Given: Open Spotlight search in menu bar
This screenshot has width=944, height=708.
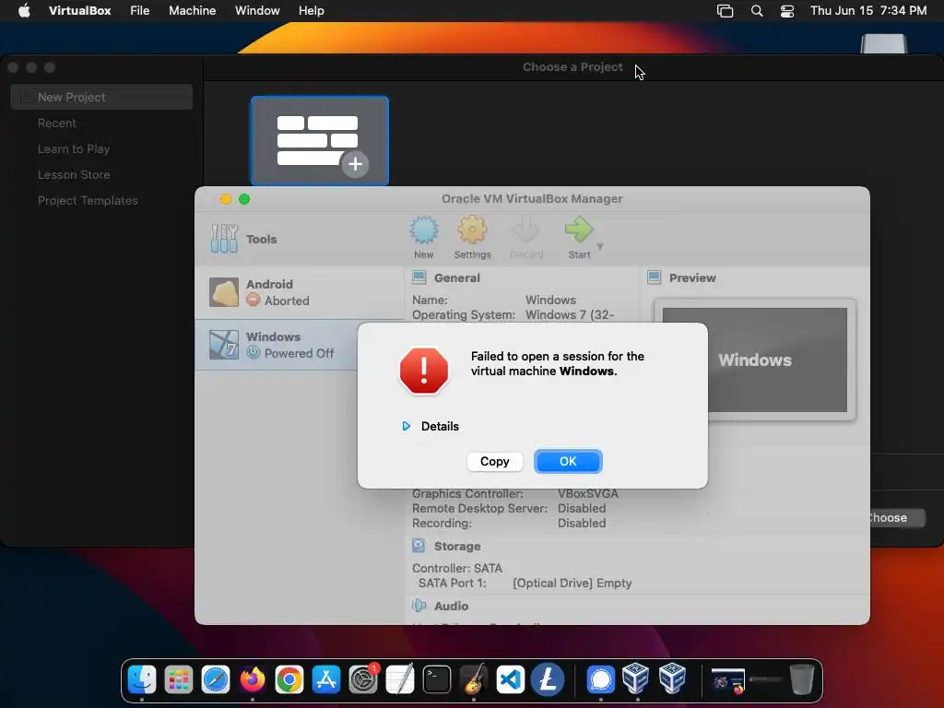Looking at the screenshot, I should pos(757,11).
